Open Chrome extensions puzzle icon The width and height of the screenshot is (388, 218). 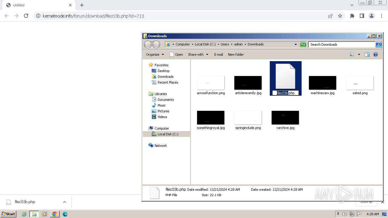point(352,16)
